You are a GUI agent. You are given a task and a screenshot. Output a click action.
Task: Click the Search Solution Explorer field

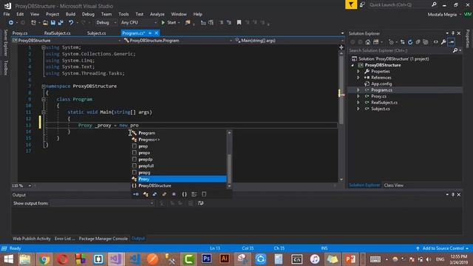pyautogui.click(x=400, y=51)
